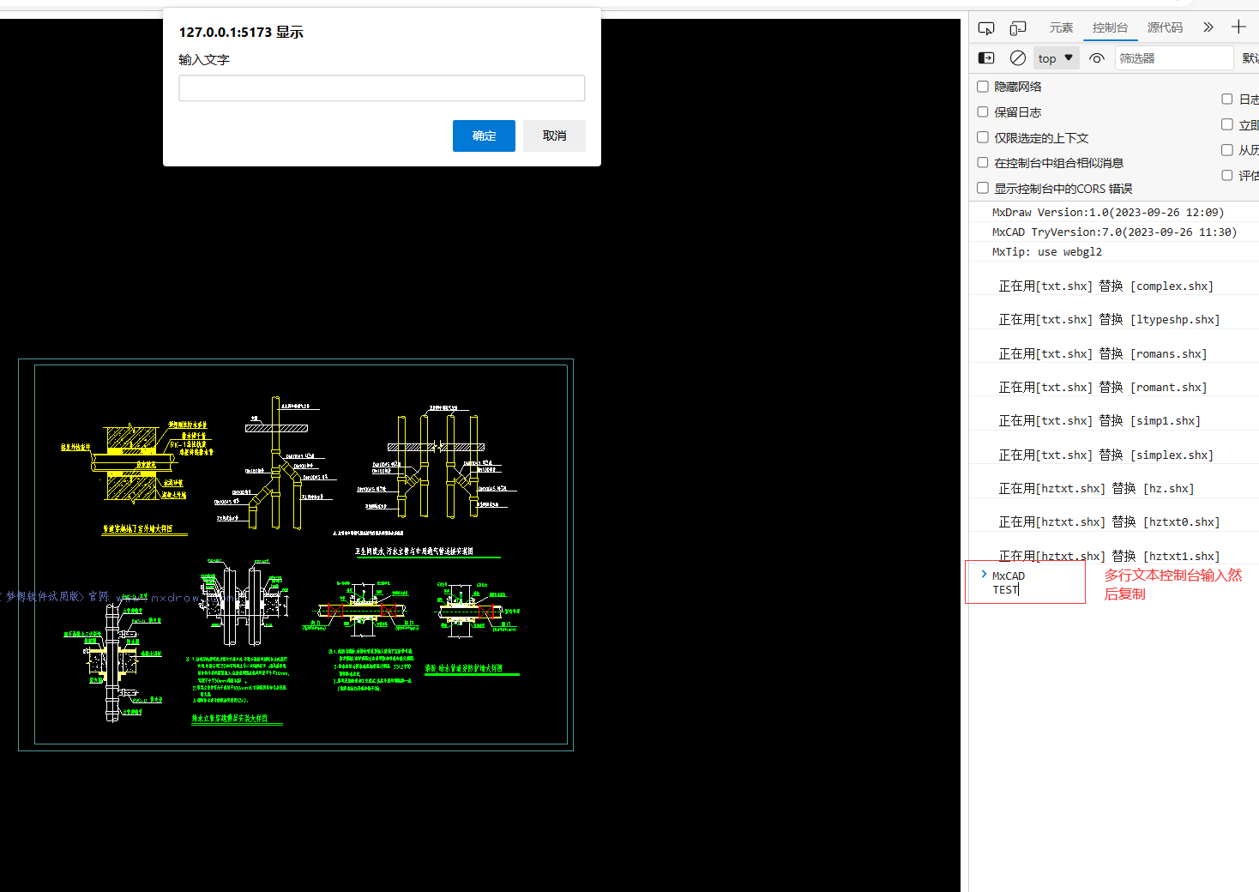Toggle the device emulation mode icon
Image resolution: width=1259 pixels, height=892 pixels.
tap(1018, 27)
